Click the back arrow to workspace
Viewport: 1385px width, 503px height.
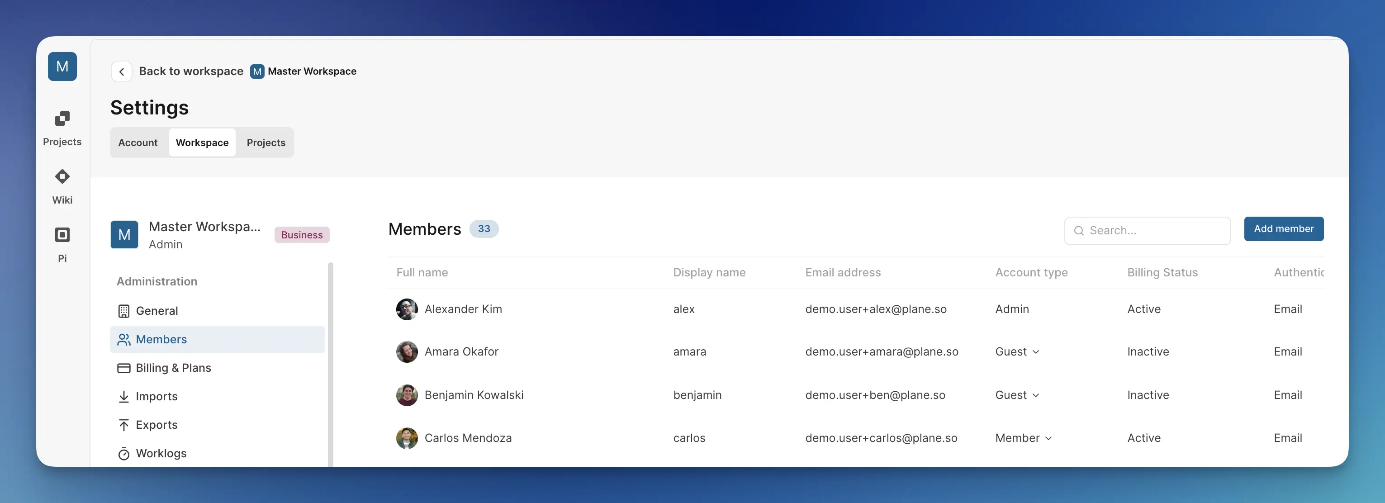pos(122,71)
